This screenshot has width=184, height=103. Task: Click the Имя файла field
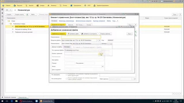click(84, 60)
